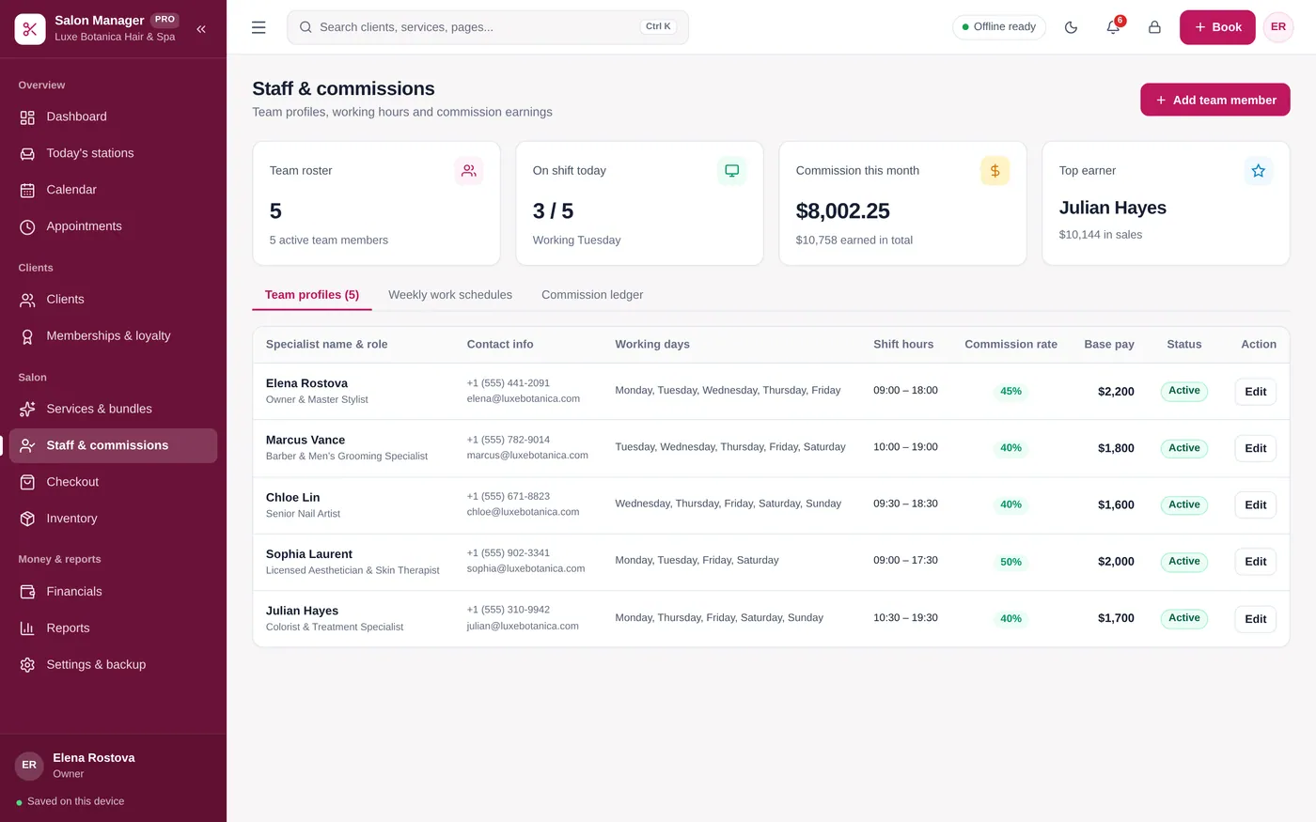This screenshot has width=1316, height=822.
Task: Open Services & bundles
Action: pos(113,409)
